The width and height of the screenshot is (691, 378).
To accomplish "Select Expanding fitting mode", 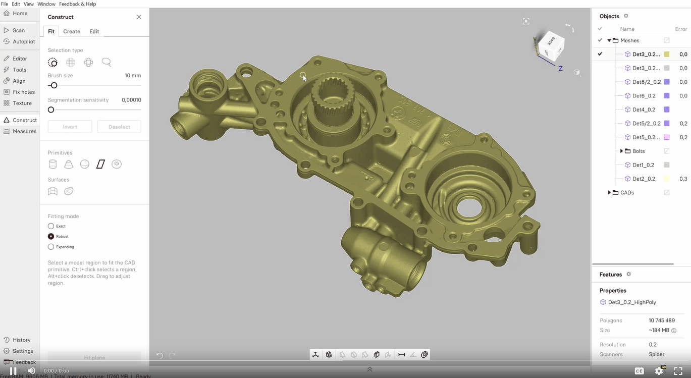I will coord(51,247).
